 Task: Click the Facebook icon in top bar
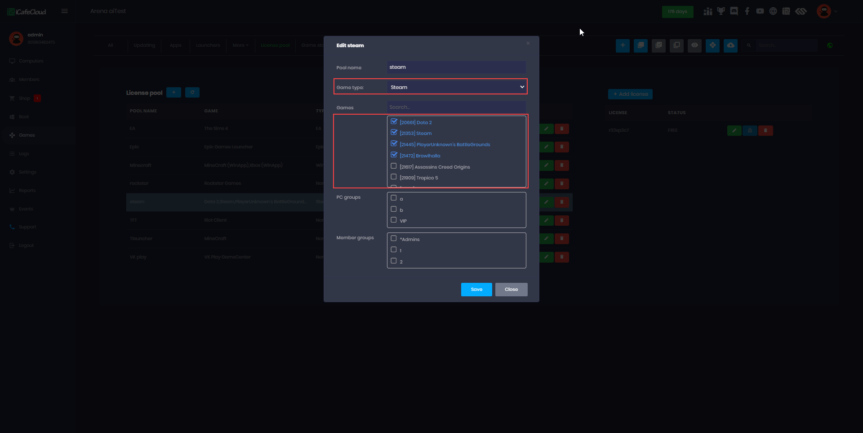[747, 11]
